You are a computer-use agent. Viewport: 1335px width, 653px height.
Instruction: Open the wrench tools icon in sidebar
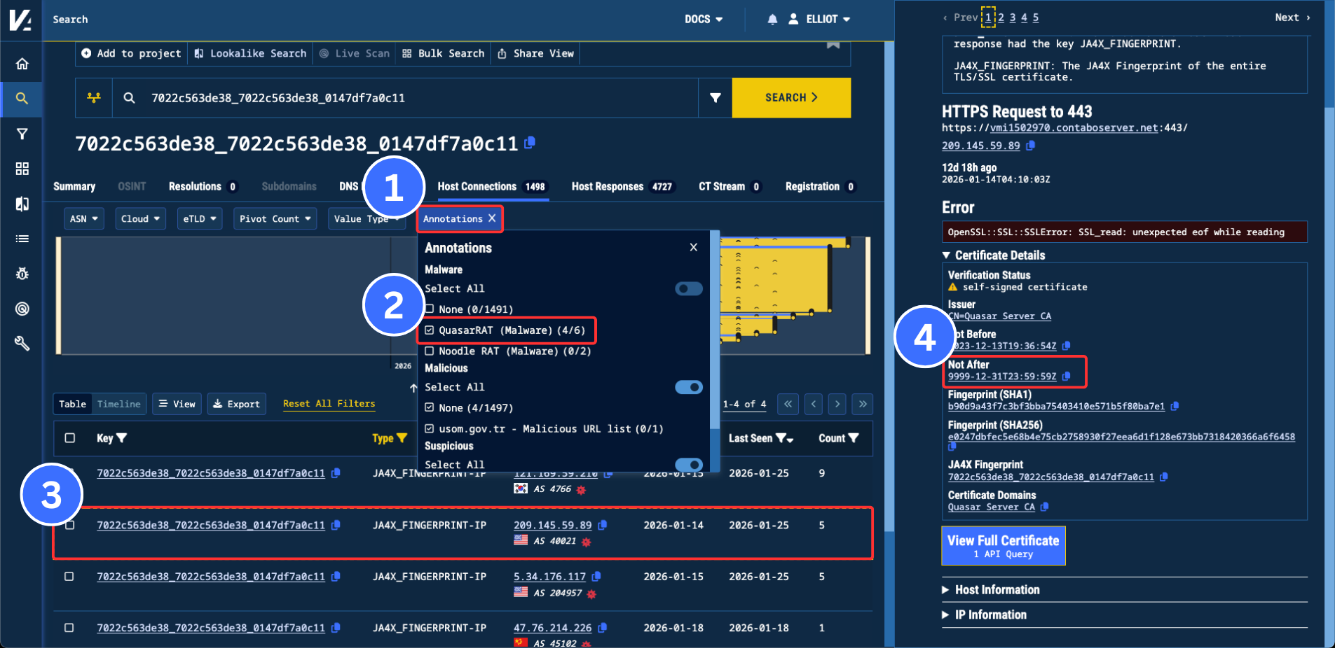pyautogui.click(x=22, y=343)
